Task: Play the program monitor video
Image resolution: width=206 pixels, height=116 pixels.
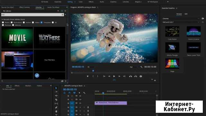Action: [114, 76]
